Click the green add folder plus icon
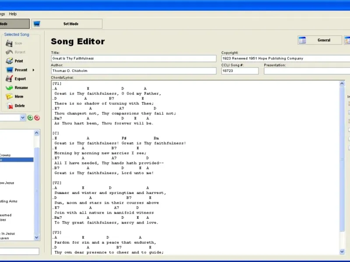Screen dimensions: 350x262 [30, 117]
